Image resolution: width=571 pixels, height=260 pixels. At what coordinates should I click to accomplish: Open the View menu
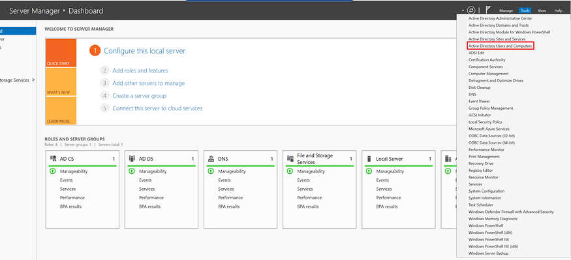click(x=542, y=10)
